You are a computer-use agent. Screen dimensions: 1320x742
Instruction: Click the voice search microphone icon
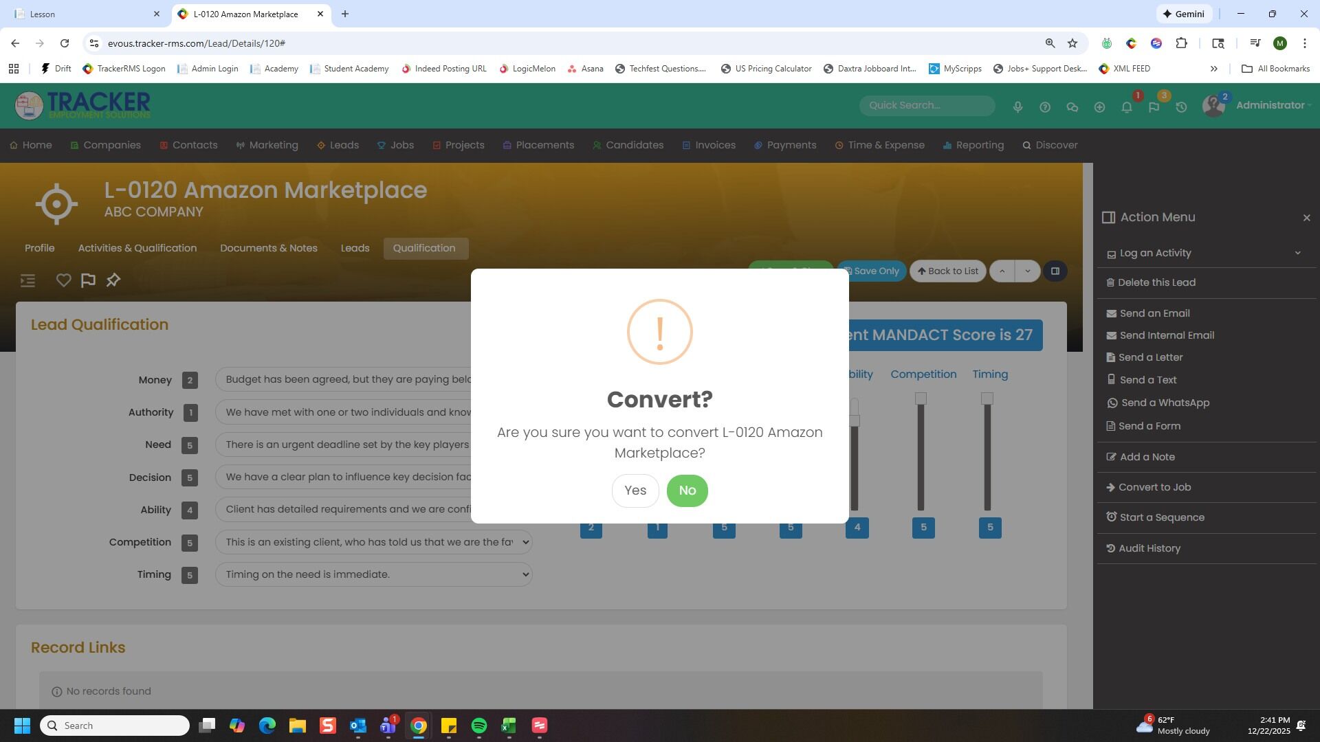(1017, 107)
